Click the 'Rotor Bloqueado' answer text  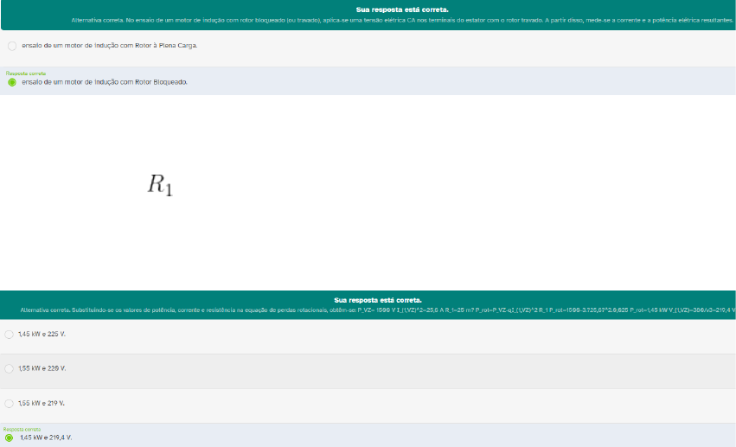105,82
